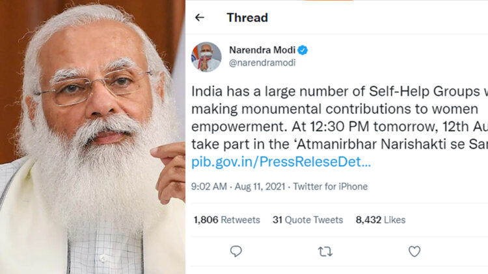Click the reply speech bubble icon

click(236, 251)
